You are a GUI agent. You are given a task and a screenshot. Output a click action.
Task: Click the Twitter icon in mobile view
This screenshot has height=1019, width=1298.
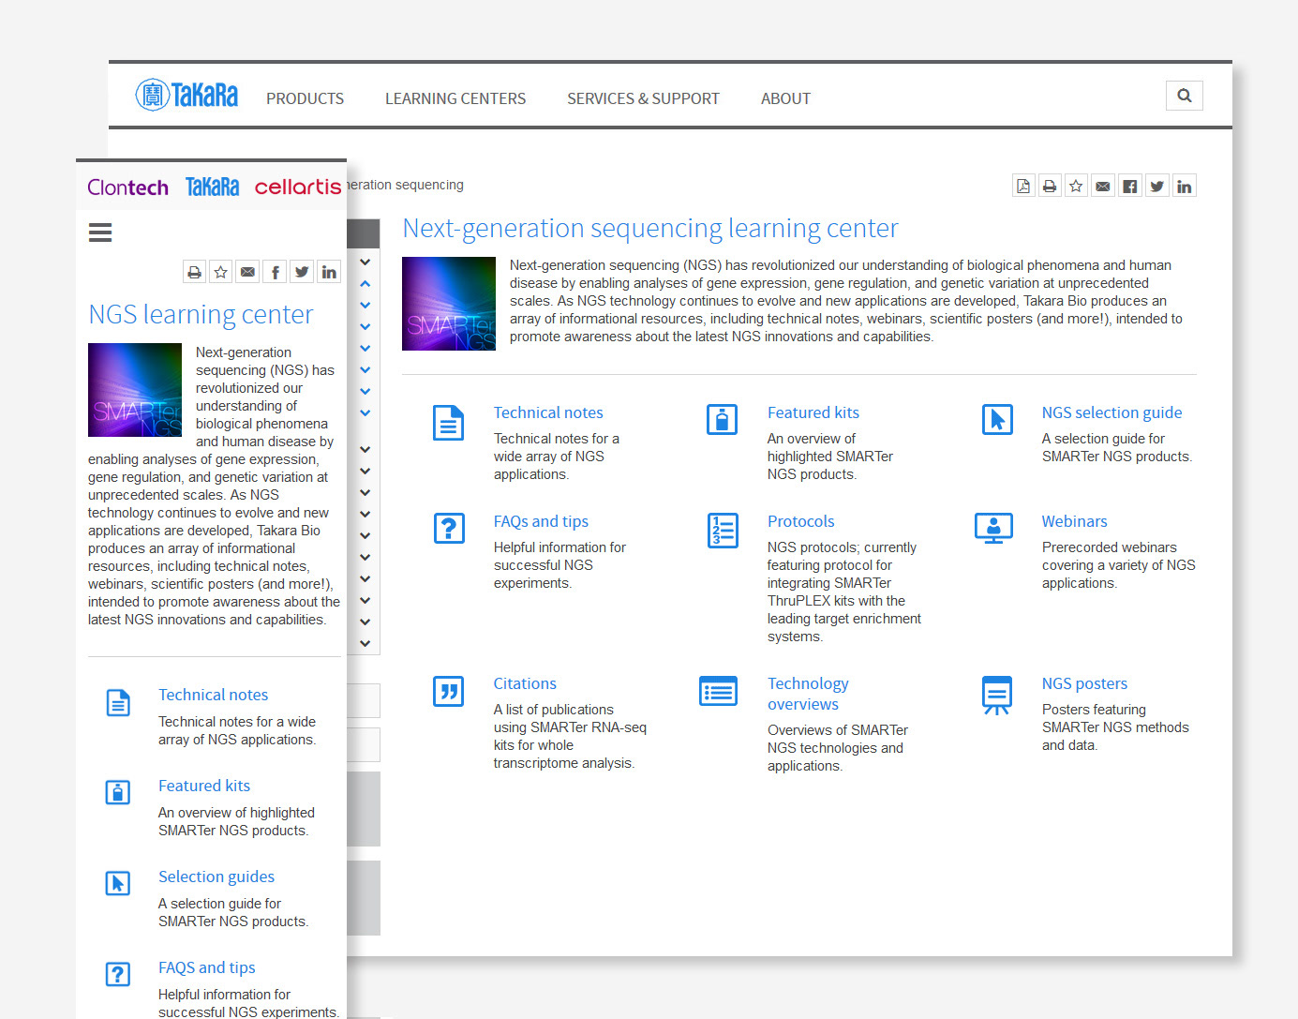point(302,272)
